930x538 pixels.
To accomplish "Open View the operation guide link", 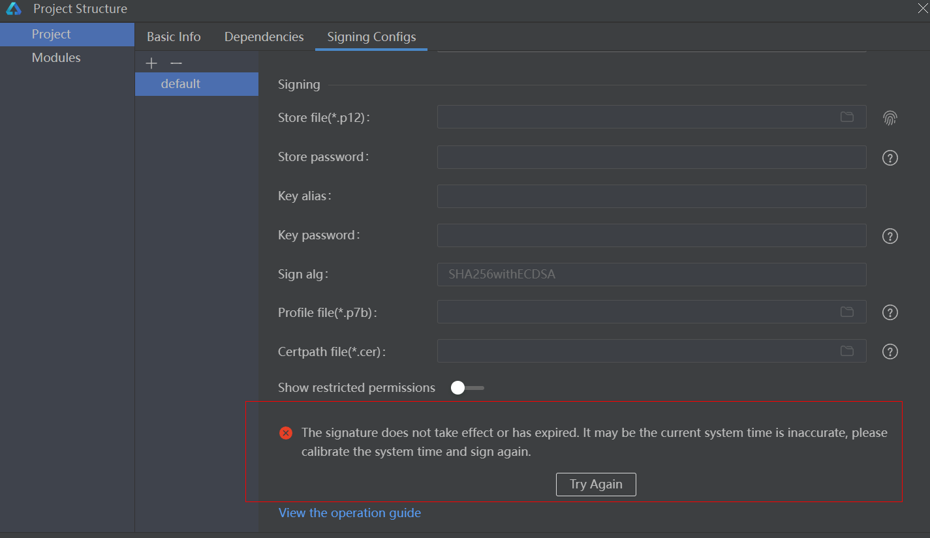I will (349, 513).
